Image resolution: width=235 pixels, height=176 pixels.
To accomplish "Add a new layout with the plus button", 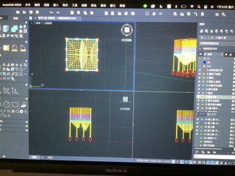I will [43, 157].
